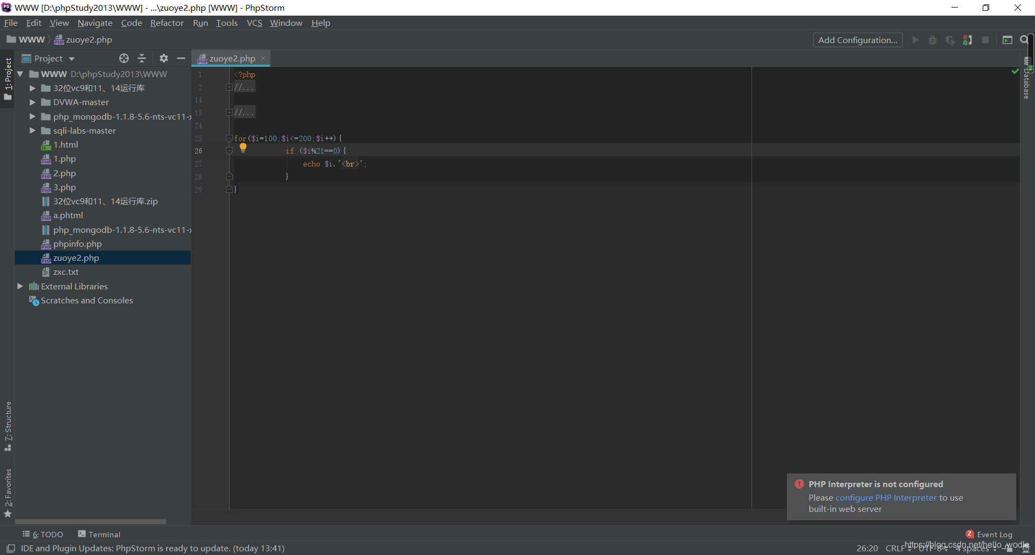Toggle Start Listening for PHP Debug Connections

968,40
